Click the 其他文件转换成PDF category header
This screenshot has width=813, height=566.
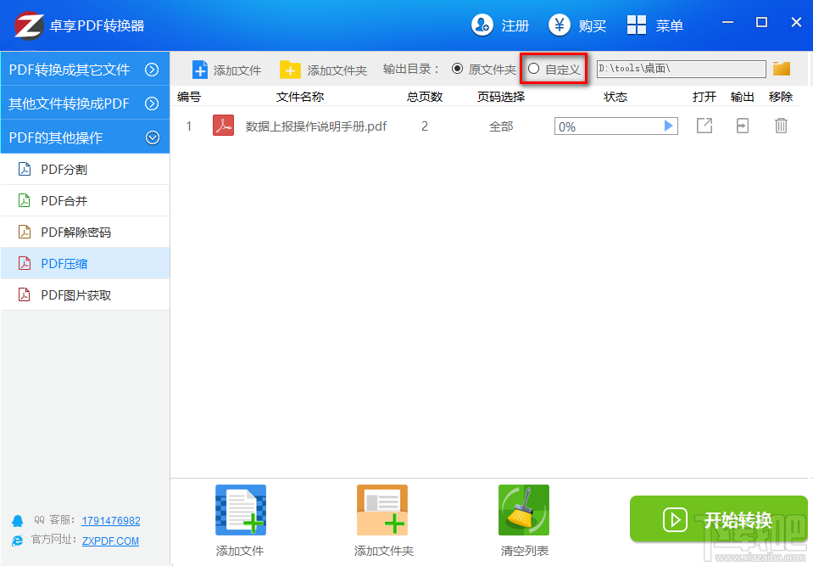pyautogui.click(x=85, y=104)
